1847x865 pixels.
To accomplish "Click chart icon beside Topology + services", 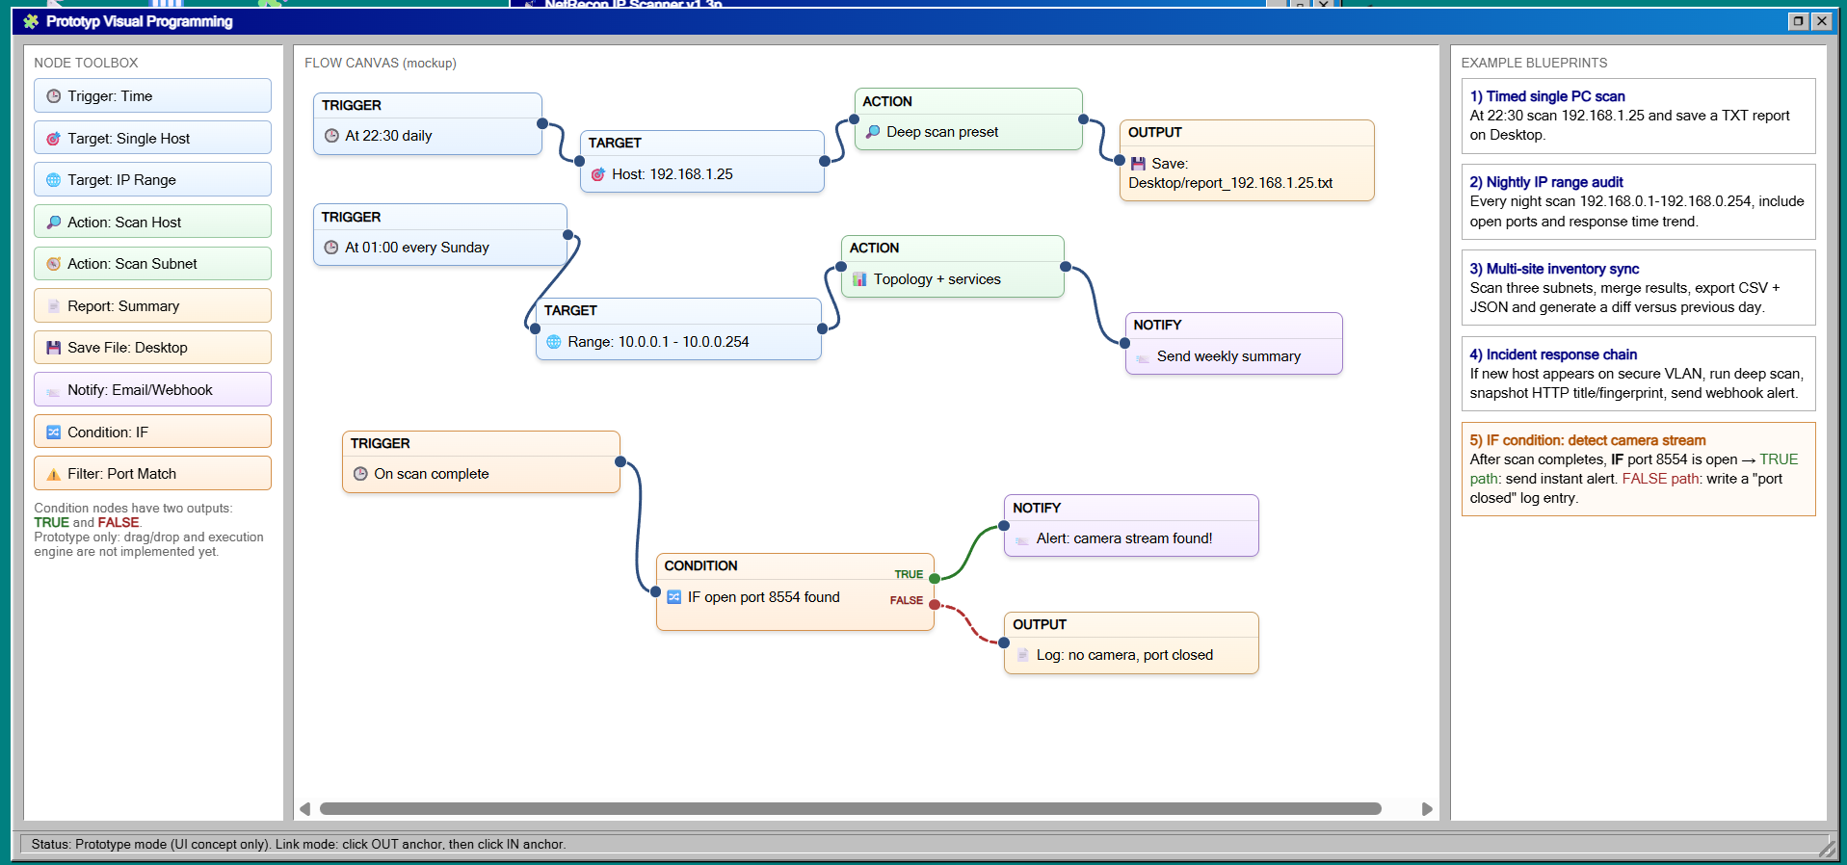I will (x=860, y=279).
